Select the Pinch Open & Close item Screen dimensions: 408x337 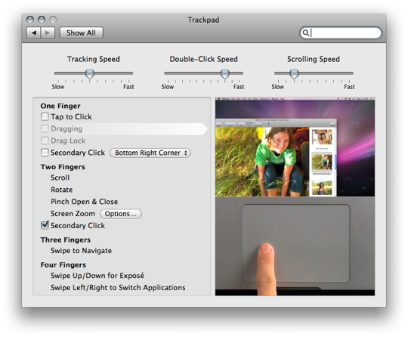pyautogui.click(x=85, y=202)
